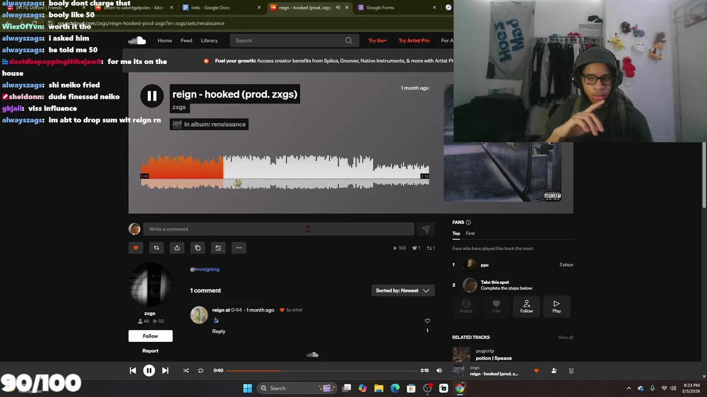Seek in the track waveform
The height and width of the screenshot is (397, 707).
point(285,172)
